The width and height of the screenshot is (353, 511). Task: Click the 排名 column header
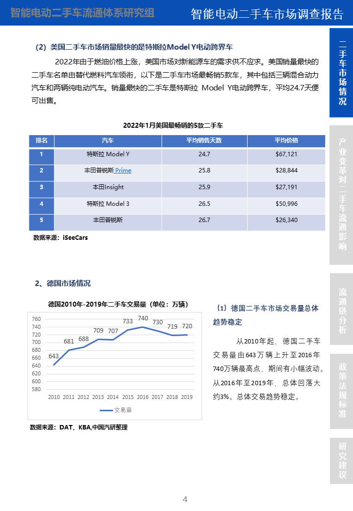[42, 141]
